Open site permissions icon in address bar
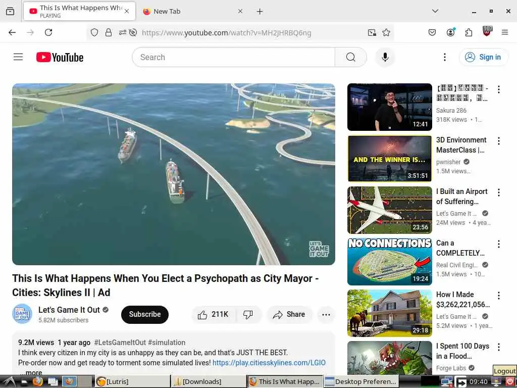The width and height of the screenshot is (517, 388). click(x=122, y=32)
